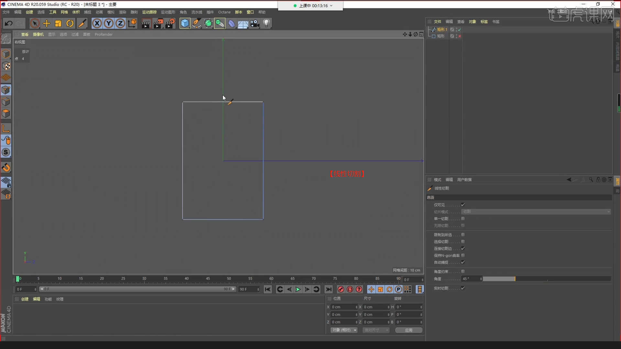621x349 pixels.
Task: Enable 角度约束 checkbox
Action: (x=463, y=271)
